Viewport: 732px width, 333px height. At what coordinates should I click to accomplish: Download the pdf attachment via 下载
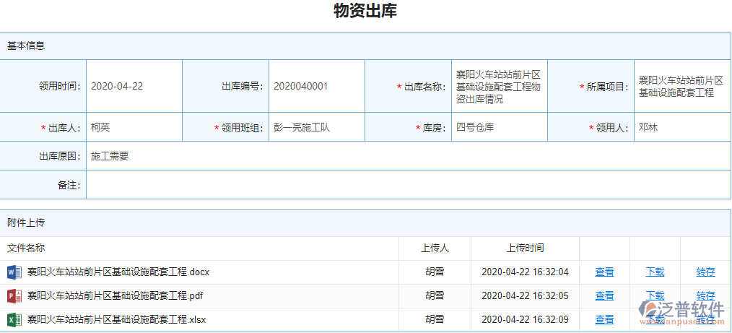[655, 295]
